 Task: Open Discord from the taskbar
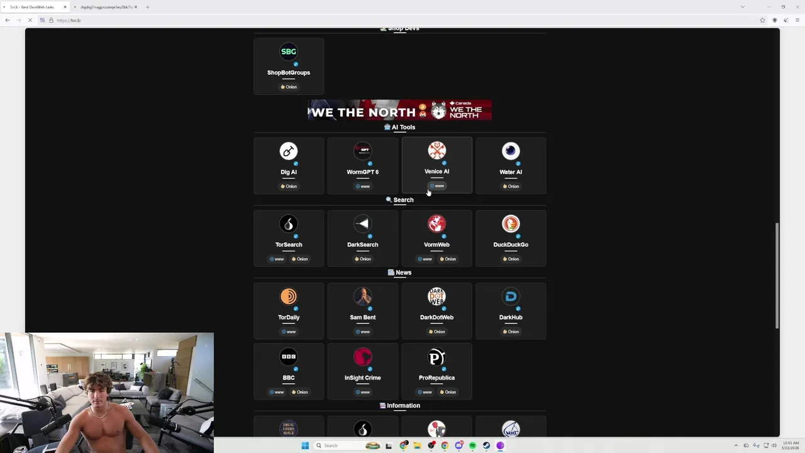(458, 445)
